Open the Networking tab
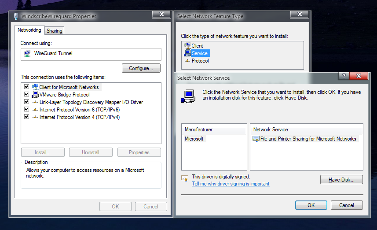The width and height of the screenshot is (377, 230). pyautogui.click(x=29, y=30)
